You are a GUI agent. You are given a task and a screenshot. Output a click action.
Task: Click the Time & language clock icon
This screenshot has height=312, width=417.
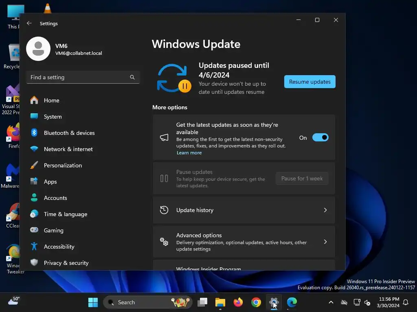coord(34,214)
